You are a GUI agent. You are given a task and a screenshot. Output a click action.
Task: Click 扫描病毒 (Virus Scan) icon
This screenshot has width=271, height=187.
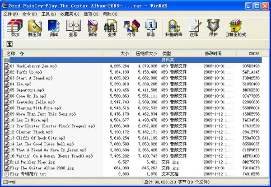(x=174, y=28)
